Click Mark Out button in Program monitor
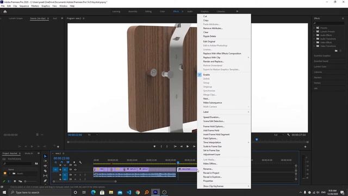The image size is (348, 196). click(167, 146)
